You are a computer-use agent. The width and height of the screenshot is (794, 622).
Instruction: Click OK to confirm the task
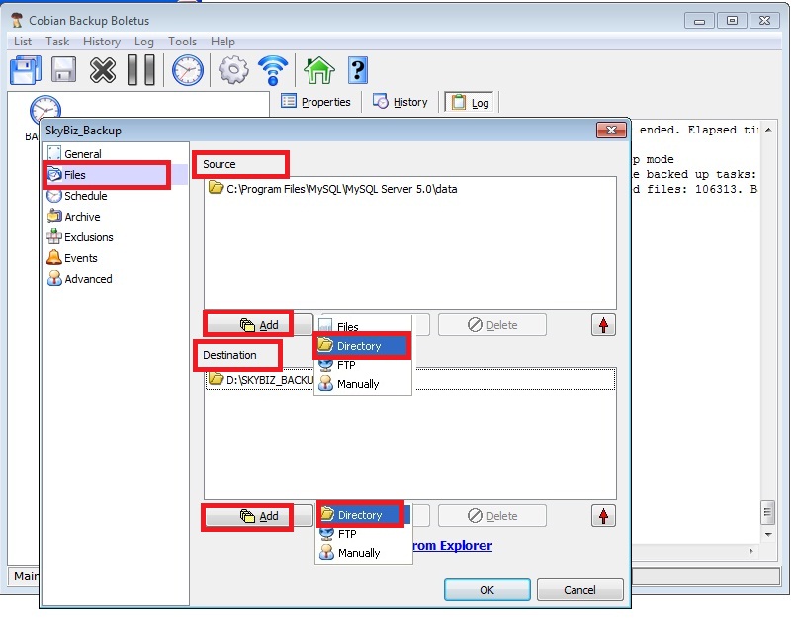[486, 590]
